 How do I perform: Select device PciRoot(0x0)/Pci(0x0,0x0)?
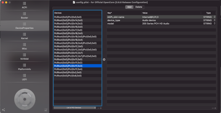78,17
